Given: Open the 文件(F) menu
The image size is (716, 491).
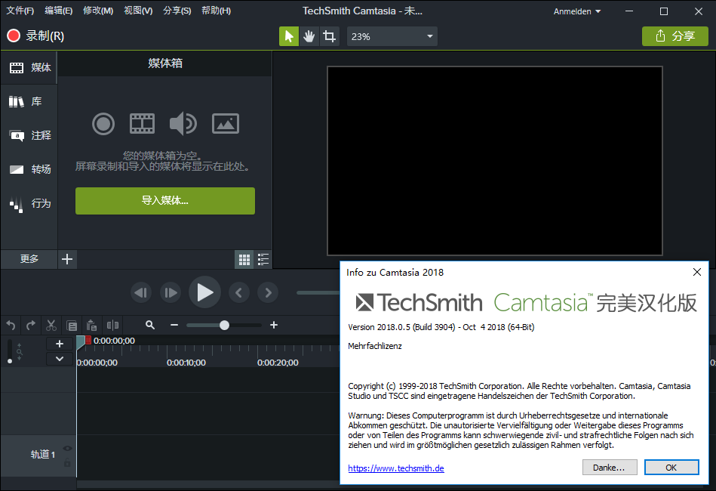Looking at the screenshot, I should [20, 11].
